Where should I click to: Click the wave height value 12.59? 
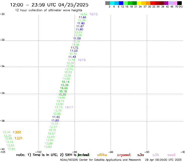pyautogui.click(x=70, y=63)
